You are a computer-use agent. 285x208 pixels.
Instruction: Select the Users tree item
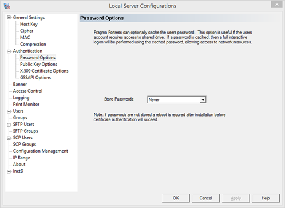tap(18, 111)
